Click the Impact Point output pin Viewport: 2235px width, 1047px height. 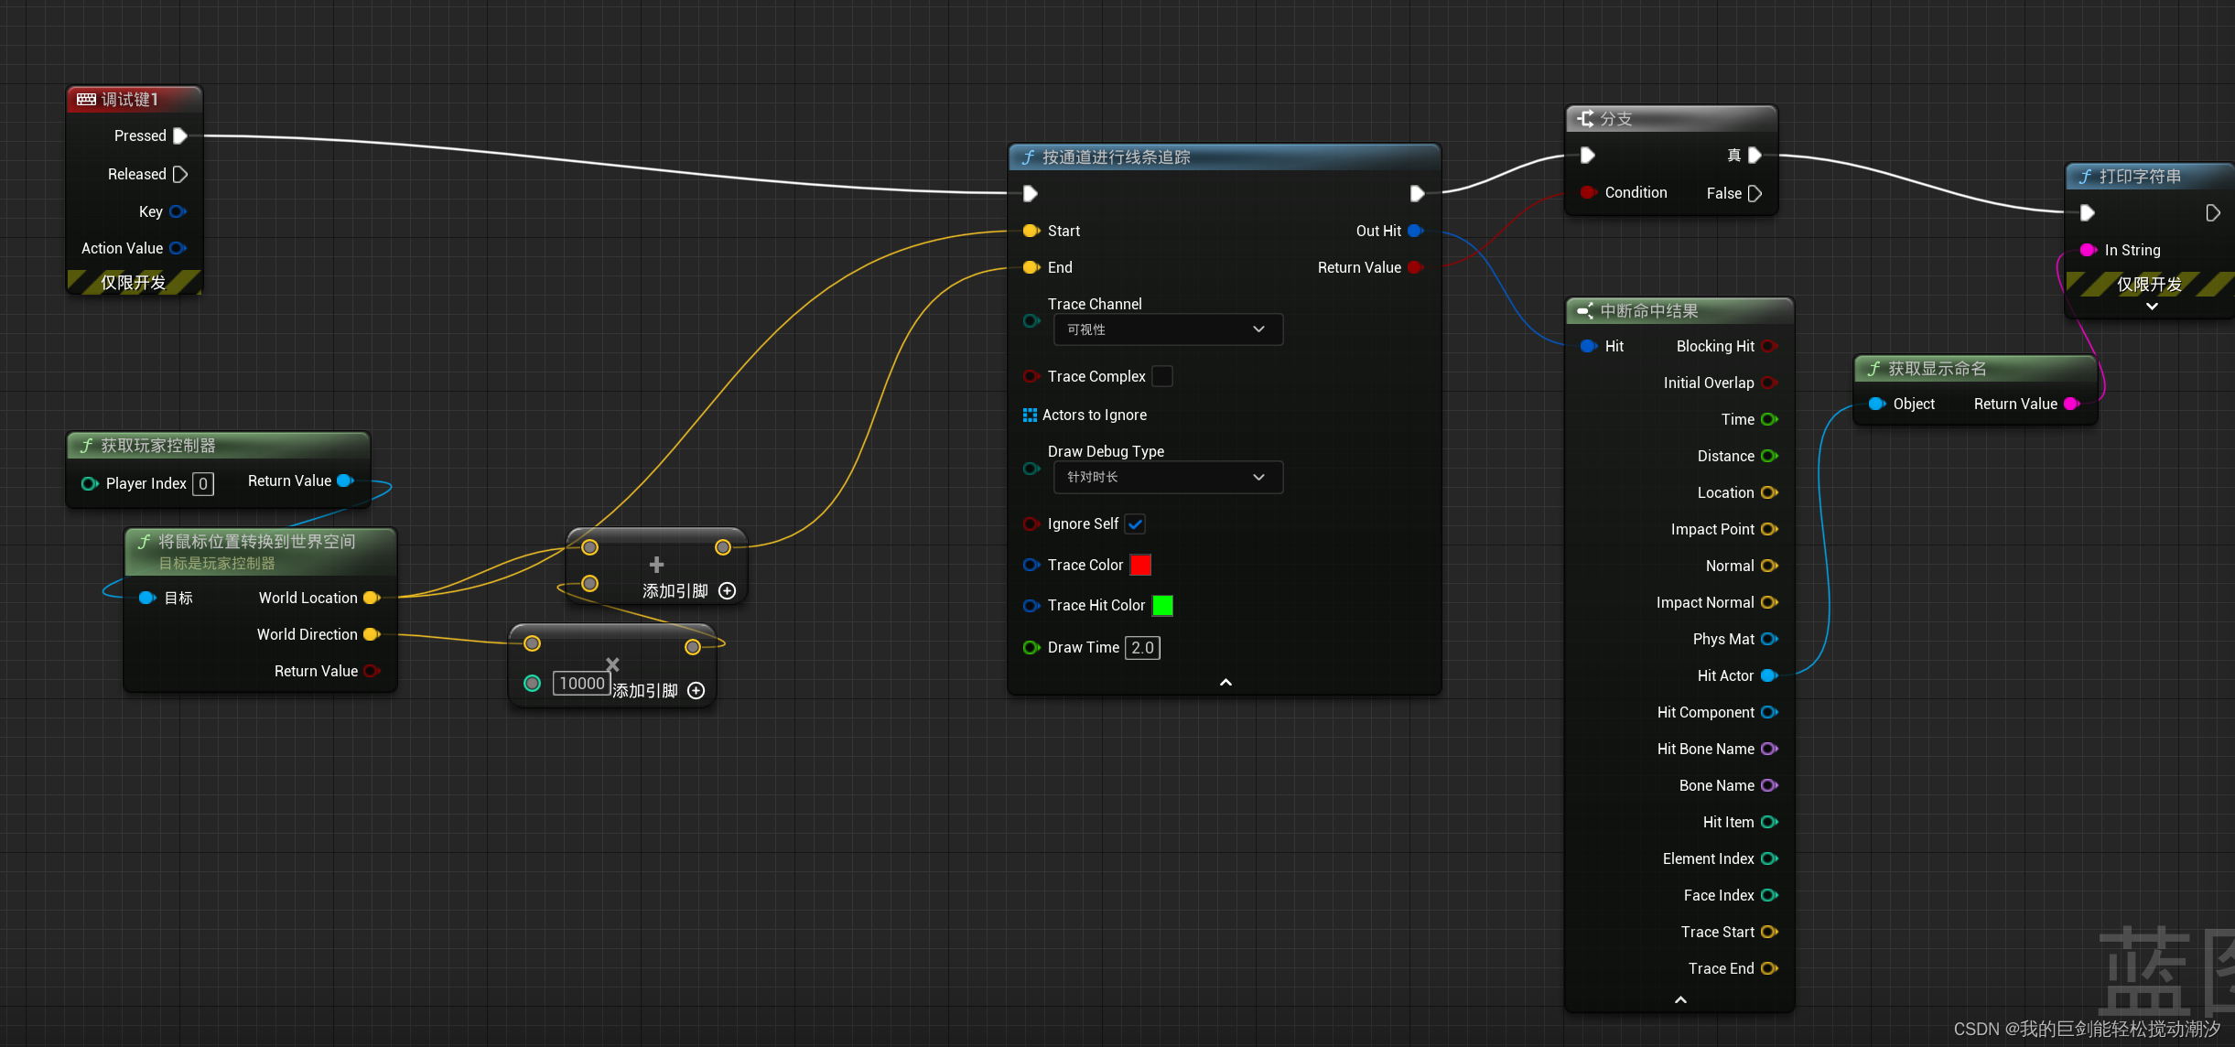click(x=1769, y=529)
